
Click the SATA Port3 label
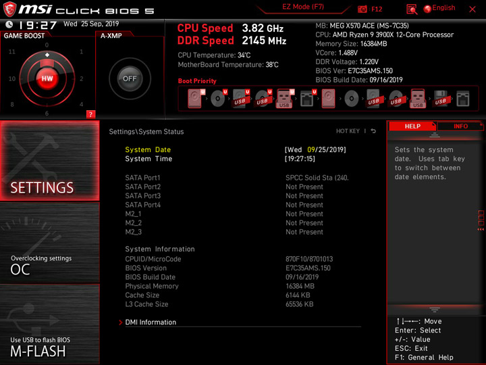143,196
